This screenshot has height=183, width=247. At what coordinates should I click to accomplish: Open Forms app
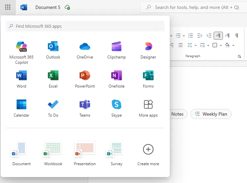coord(148,79)
